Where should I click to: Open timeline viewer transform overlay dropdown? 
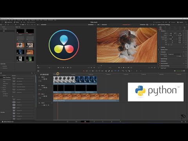click(99, 68)
